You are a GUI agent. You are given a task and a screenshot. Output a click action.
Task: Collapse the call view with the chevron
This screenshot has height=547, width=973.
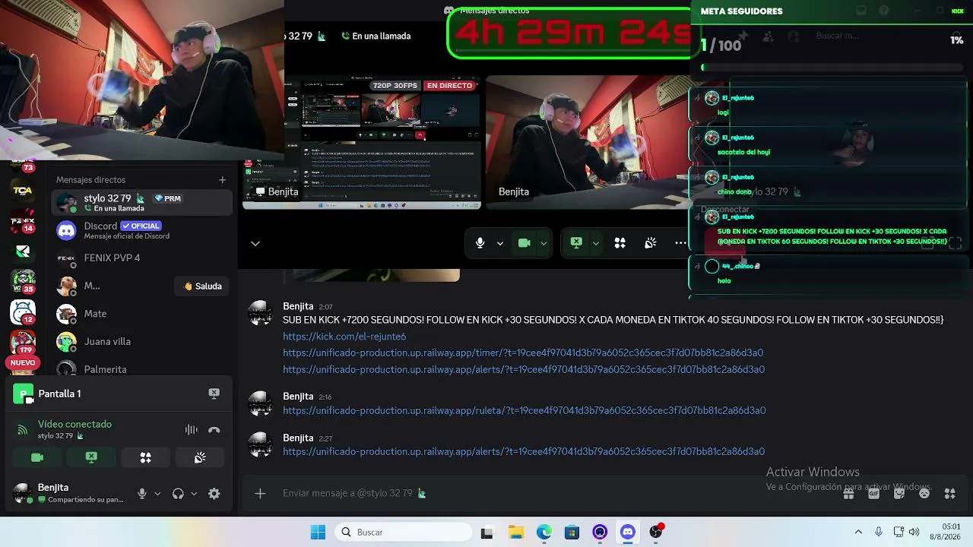(255, 243)
